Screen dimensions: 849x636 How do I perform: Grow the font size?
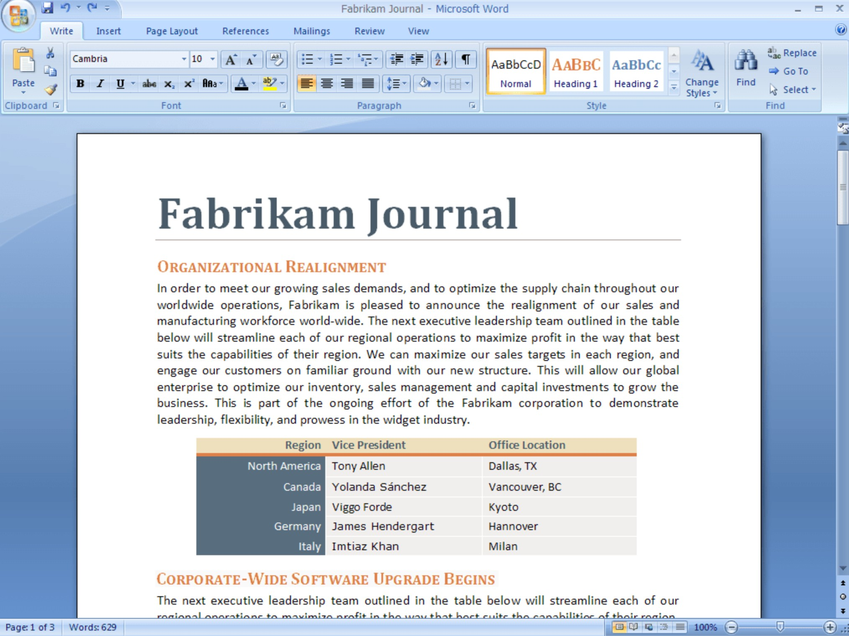click(231, 59)
